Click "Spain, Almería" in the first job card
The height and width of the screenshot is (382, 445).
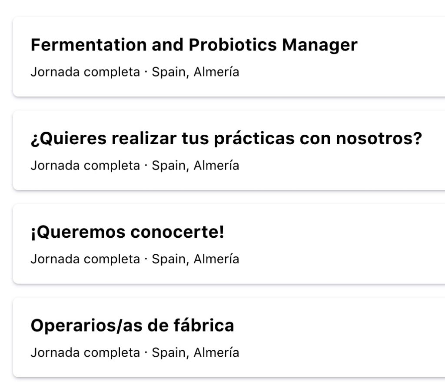coord(195,72)
